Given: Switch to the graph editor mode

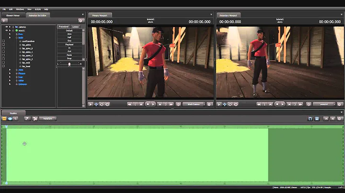Looking at the screenshot, I should click(15, 118).
